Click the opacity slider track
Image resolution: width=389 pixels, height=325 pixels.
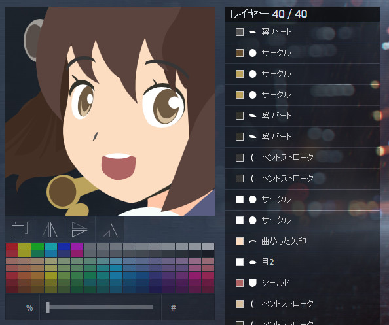pos(100,307)
